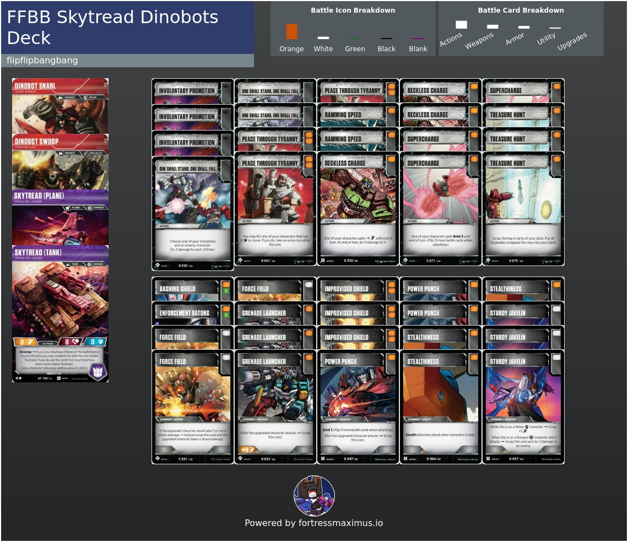View the Treasure Hunt sword and coin artwork

click(523, 195)
